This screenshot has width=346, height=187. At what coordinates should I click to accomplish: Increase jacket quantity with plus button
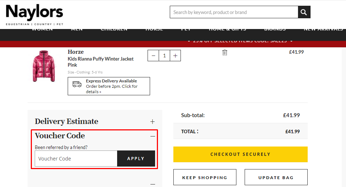click(175, 56)
